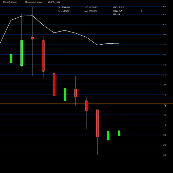The width and height of the screenshot is (173, 173).
Task: Select the tiny red candle body near 584
Action: [x=33, y=38]
